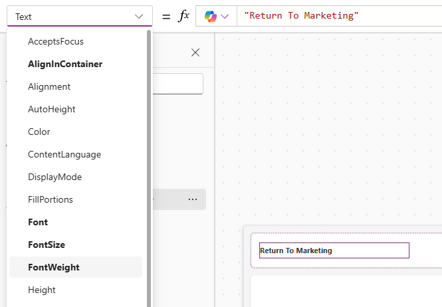
Task: Select the Color property
Action: [39, 132]
